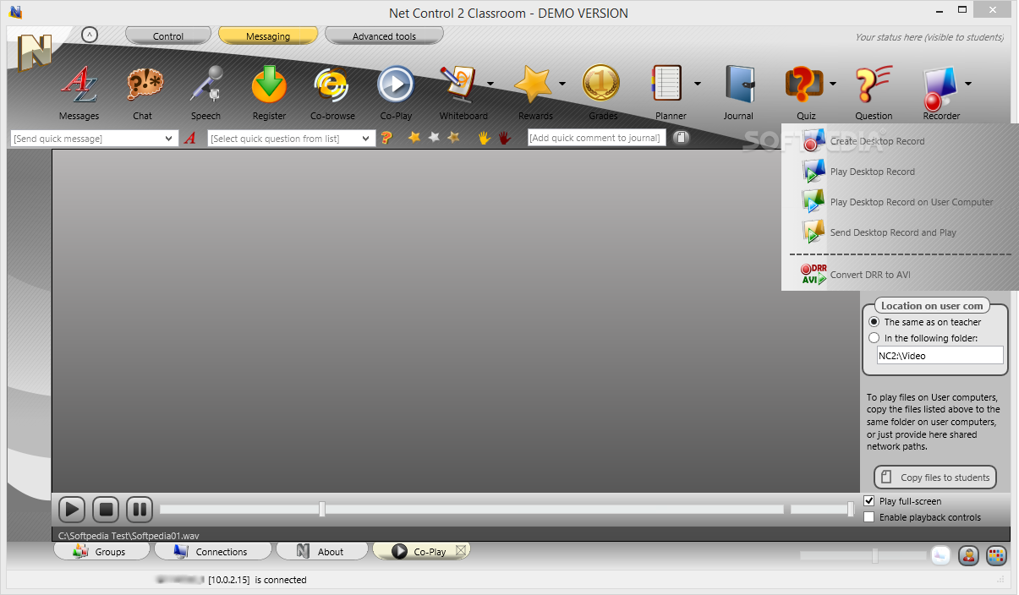The height and width of the screenshot is (595, 1019).
Task: Select 'The same as on teacher' option
Action: [874, 322]
